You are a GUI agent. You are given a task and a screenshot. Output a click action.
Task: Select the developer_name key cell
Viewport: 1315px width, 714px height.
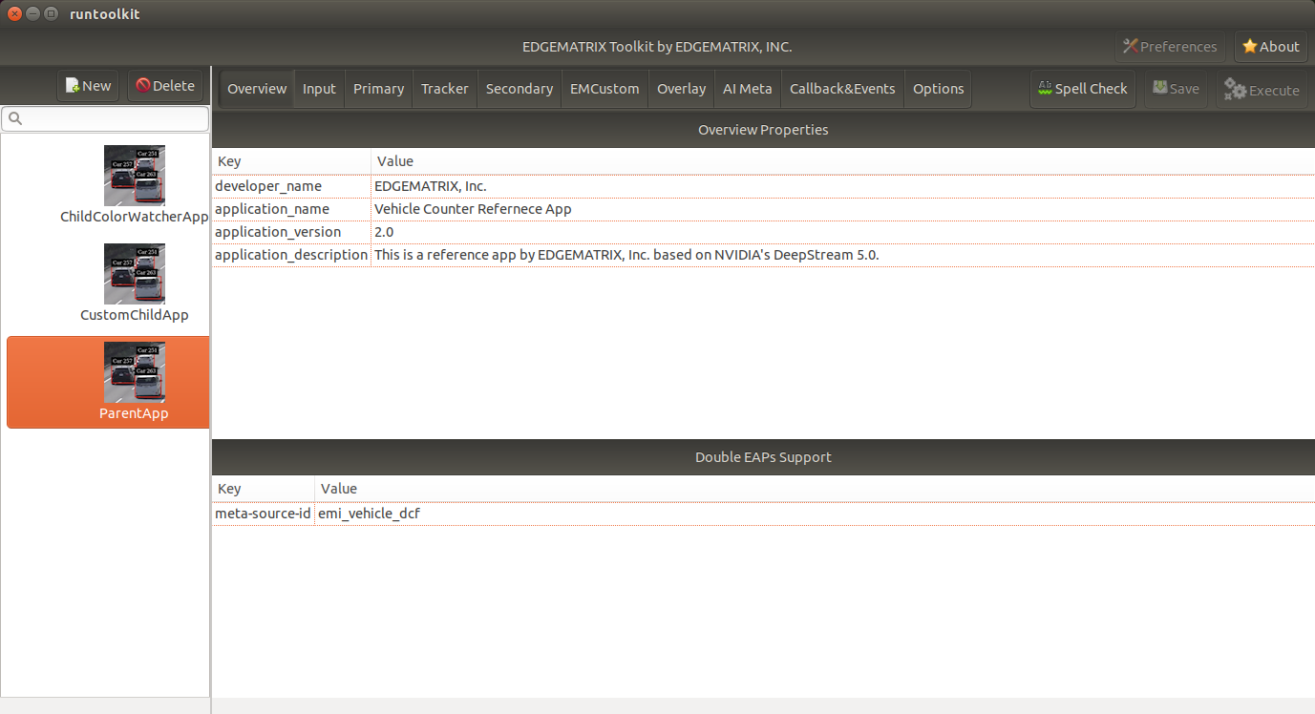click(291, 186)
